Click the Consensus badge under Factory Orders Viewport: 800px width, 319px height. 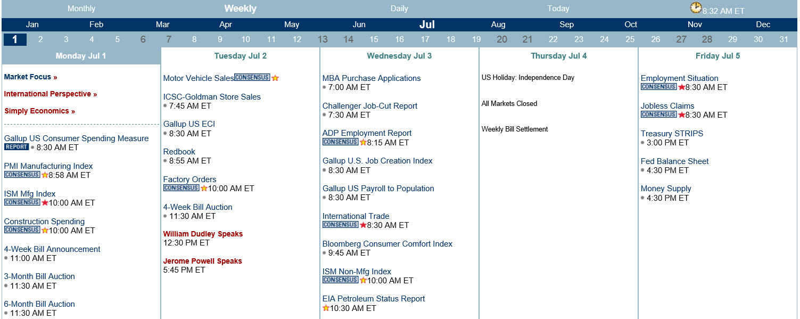click(182, 188)
